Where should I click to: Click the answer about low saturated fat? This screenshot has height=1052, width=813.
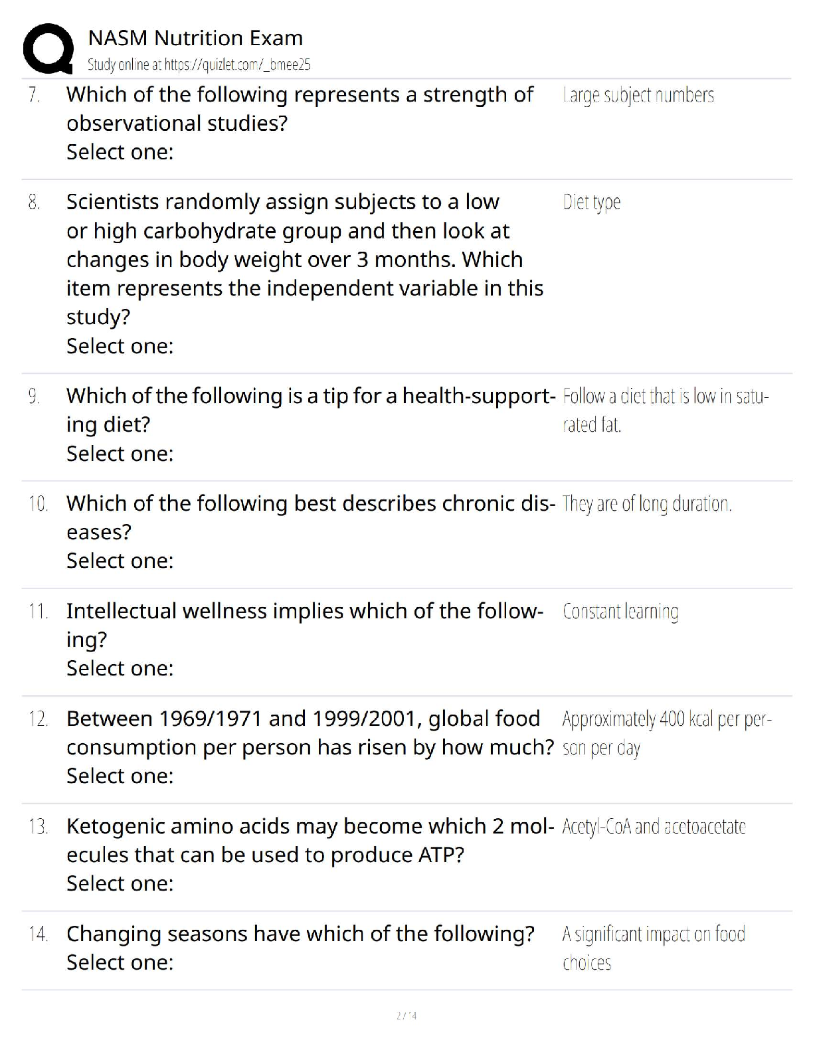pyautogui.click(x=665, y=410)
